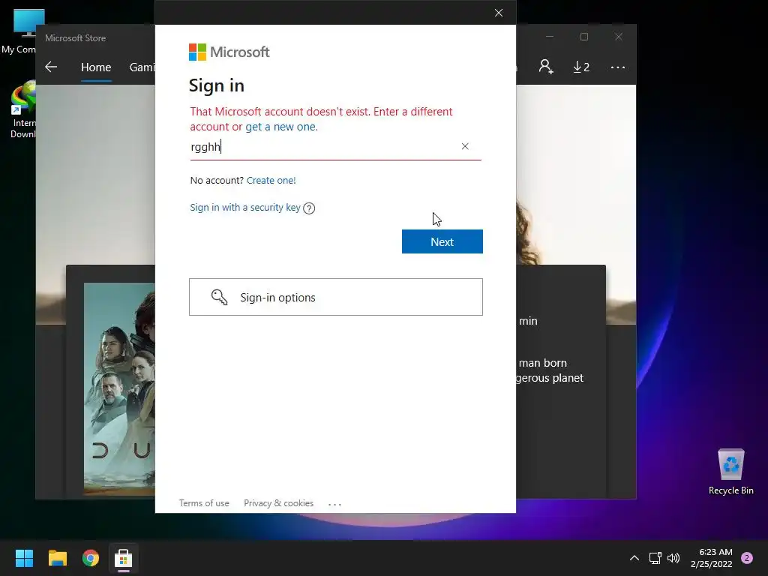Click 'get a new one' link
The image size is (768, 576).
[x=280, y=127]
